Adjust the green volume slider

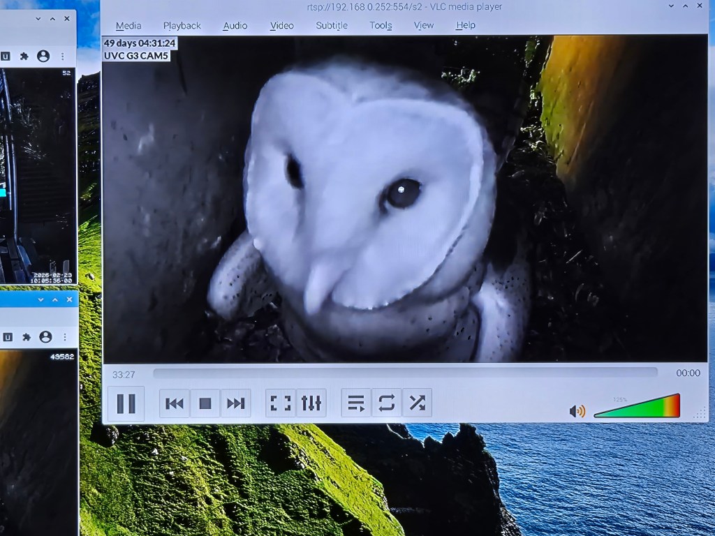[x=637, y=409]
